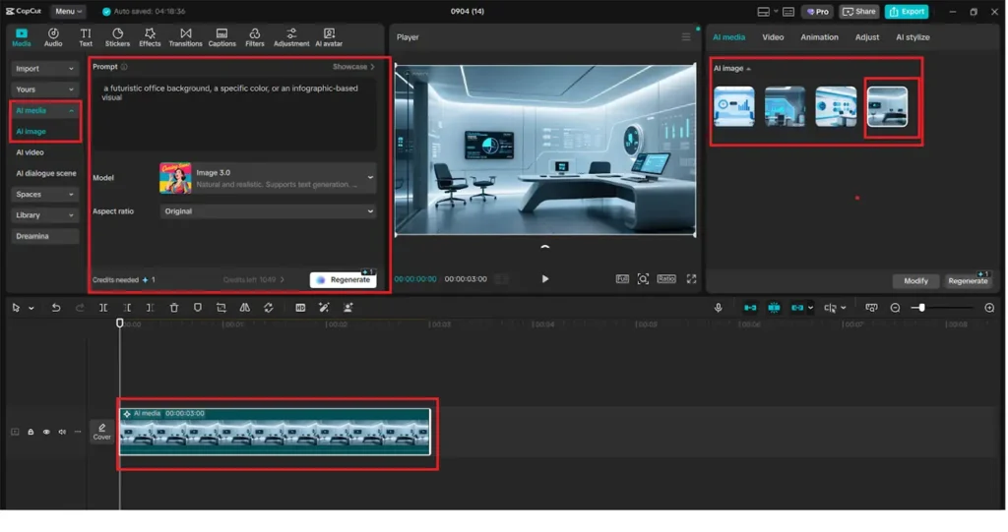Click the microphone record voiceover icon
The image size is (1008, 532).
tap(718, 308)
